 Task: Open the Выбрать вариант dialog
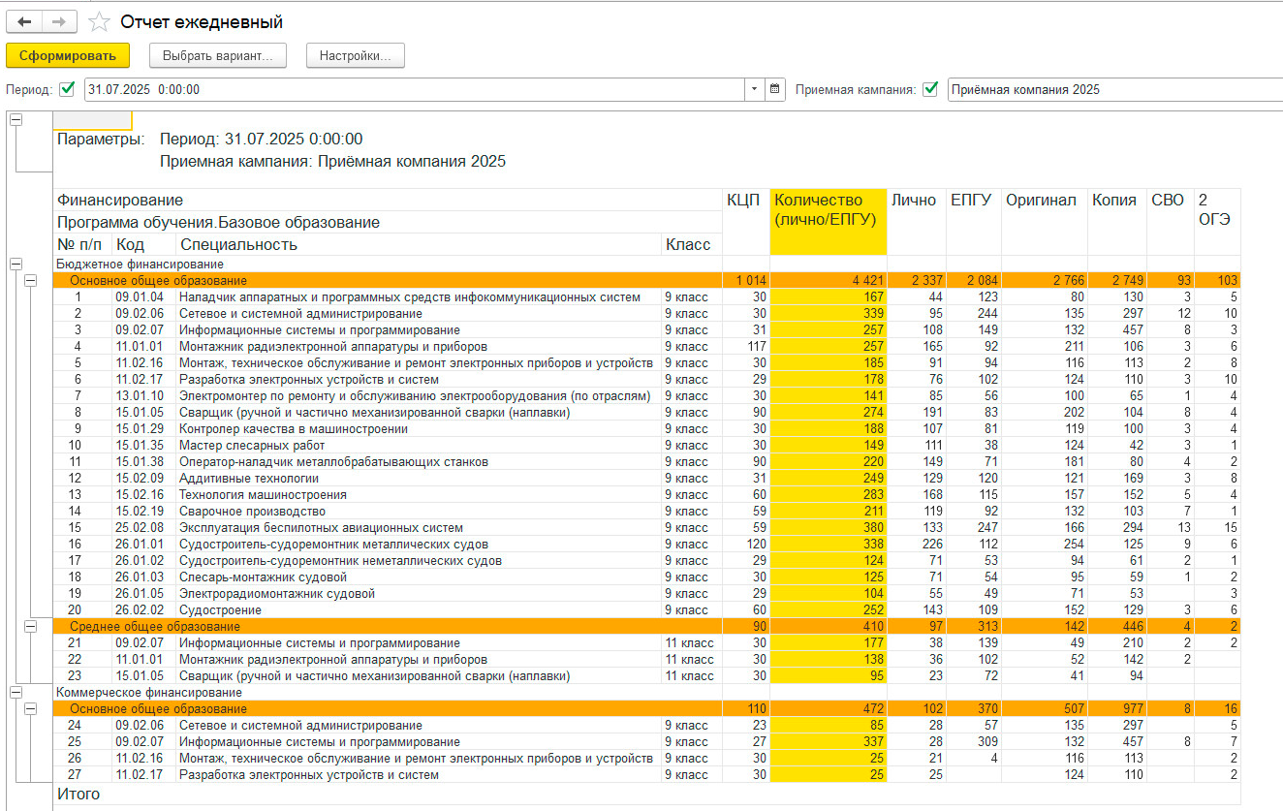pyautogui.click(x=218, y=55)
